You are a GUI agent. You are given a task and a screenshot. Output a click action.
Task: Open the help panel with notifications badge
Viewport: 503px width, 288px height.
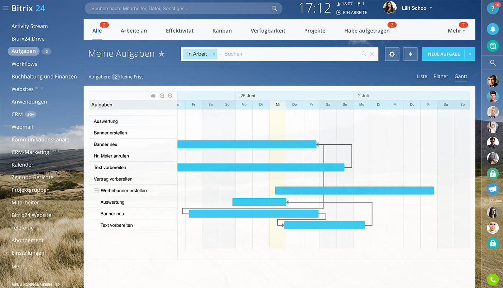493,8
